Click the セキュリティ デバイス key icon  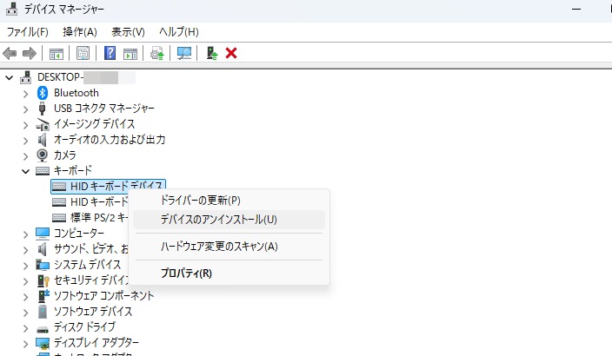coord(43,280)
